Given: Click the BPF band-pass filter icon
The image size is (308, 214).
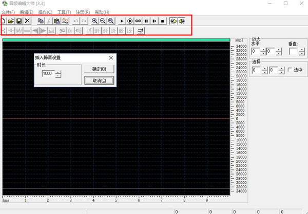Looking at the screenshot, I should tap(97, 31).
